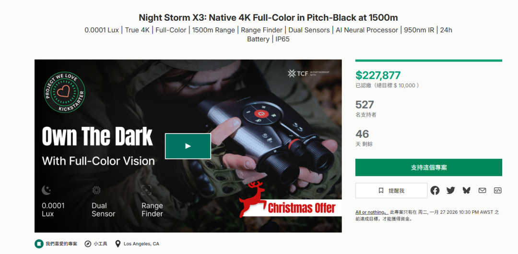Click the 提醒我 reminder button
518x254 pixels.
(x=391, y=191)
